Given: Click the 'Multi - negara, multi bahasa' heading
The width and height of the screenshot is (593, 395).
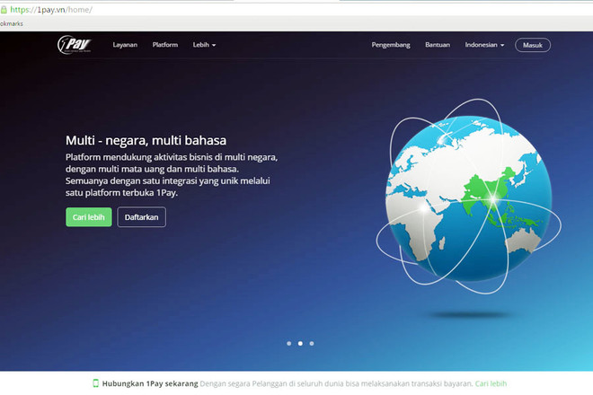Looking at the screenshot, I should point(146,140).
